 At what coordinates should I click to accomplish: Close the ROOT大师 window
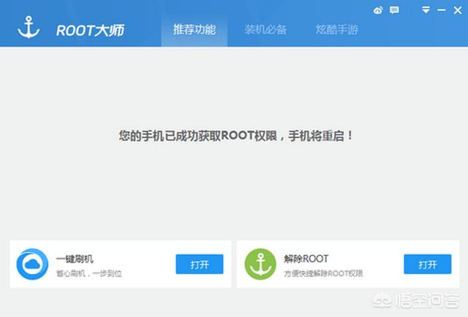pos(457,10)
